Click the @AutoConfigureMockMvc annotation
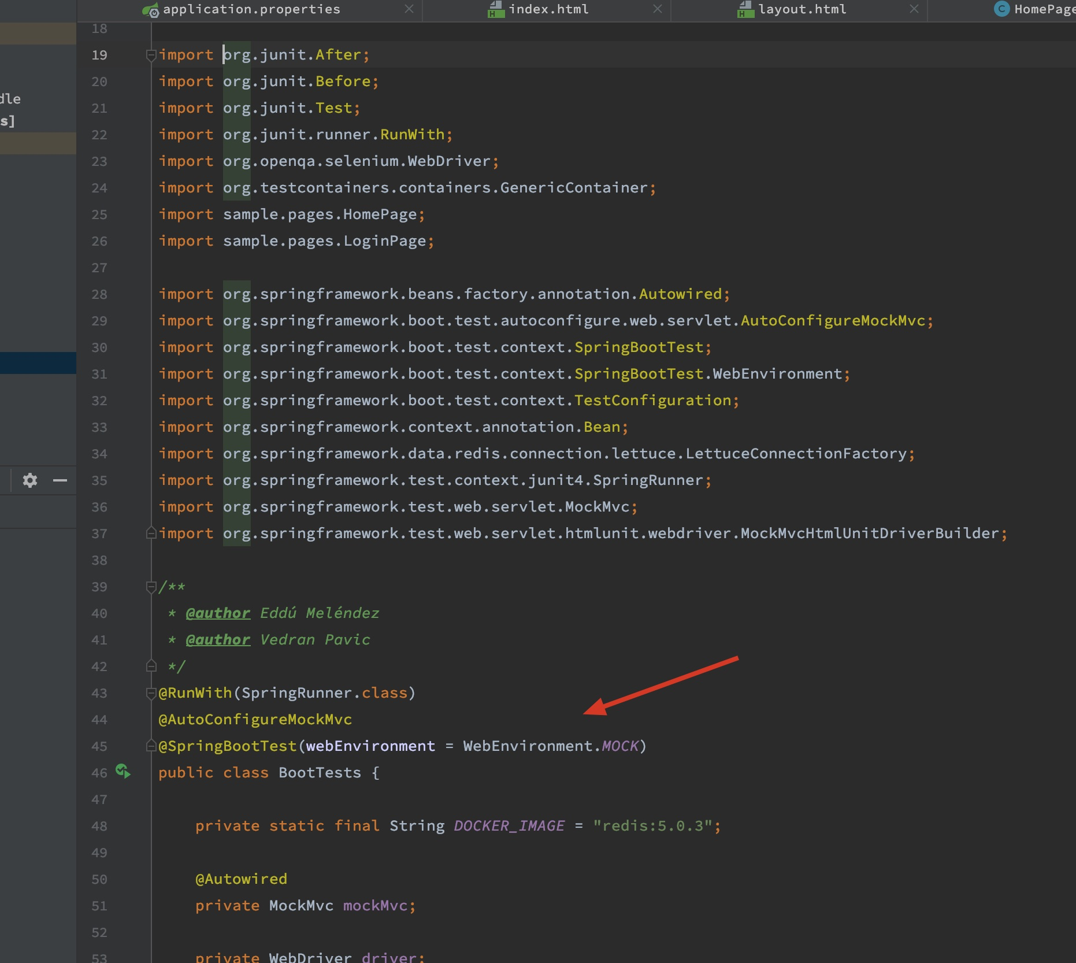This screenshot has width=1076, height=963. pyautogui.click(x=255, y=720)
